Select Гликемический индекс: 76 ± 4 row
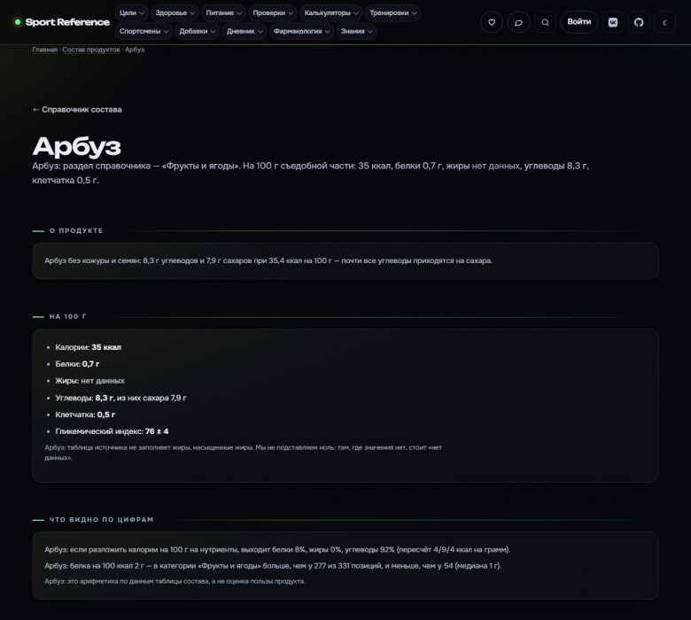This screenshot has width=691, height=620. (x=112, y=431)
